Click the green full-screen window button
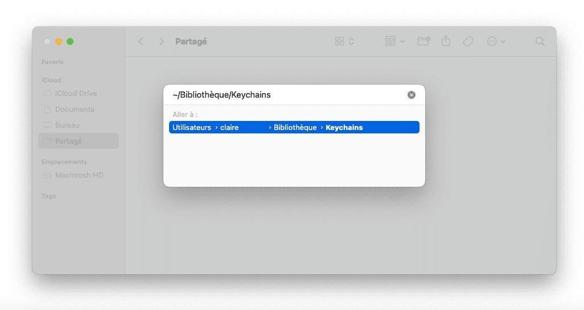584x310 pixels. click(x=70, y=41)
